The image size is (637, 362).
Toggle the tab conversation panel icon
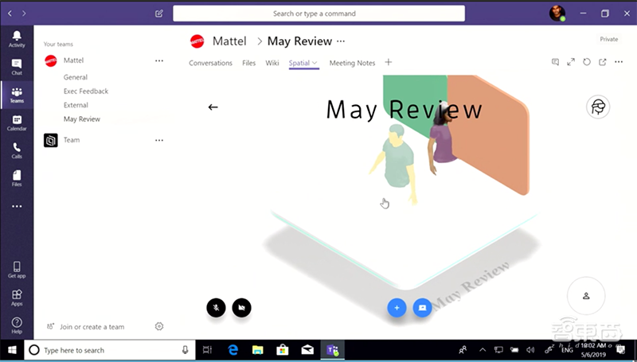click(555, 63)
